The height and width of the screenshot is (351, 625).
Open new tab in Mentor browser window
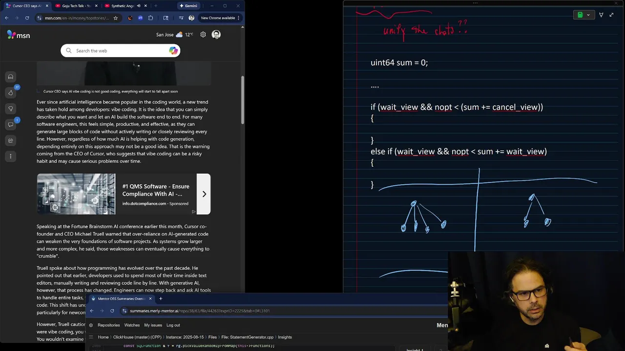pos(161,299)
